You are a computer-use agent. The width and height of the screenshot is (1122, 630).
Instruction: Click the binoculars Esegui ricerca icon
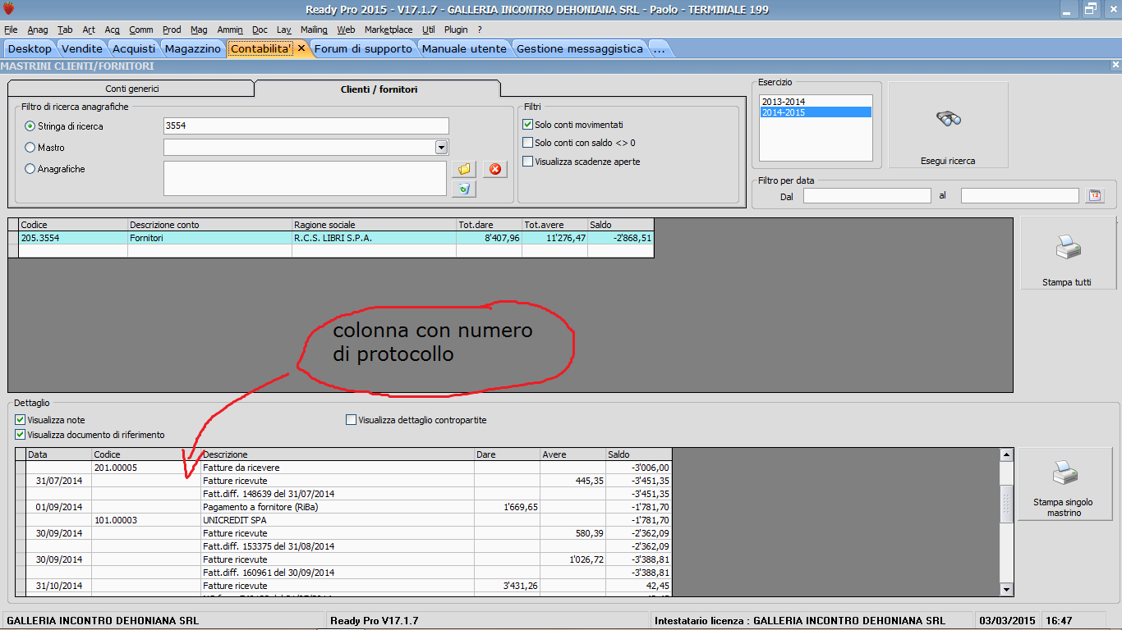(948, 119)
